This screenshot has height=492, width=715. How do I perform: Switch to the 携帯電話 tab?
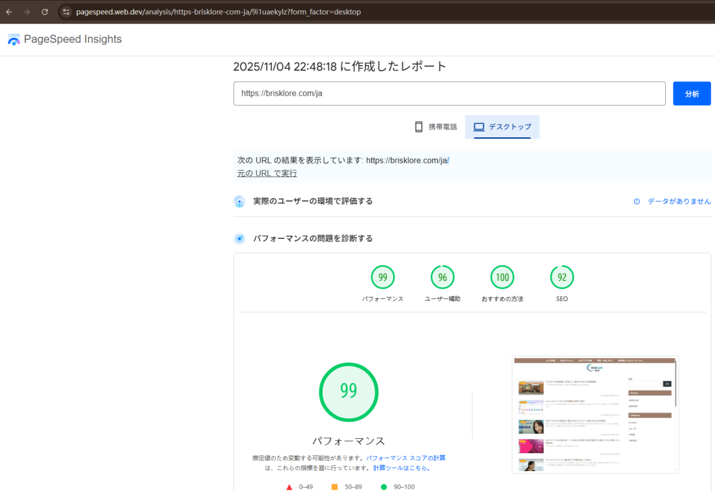(435, 127)
